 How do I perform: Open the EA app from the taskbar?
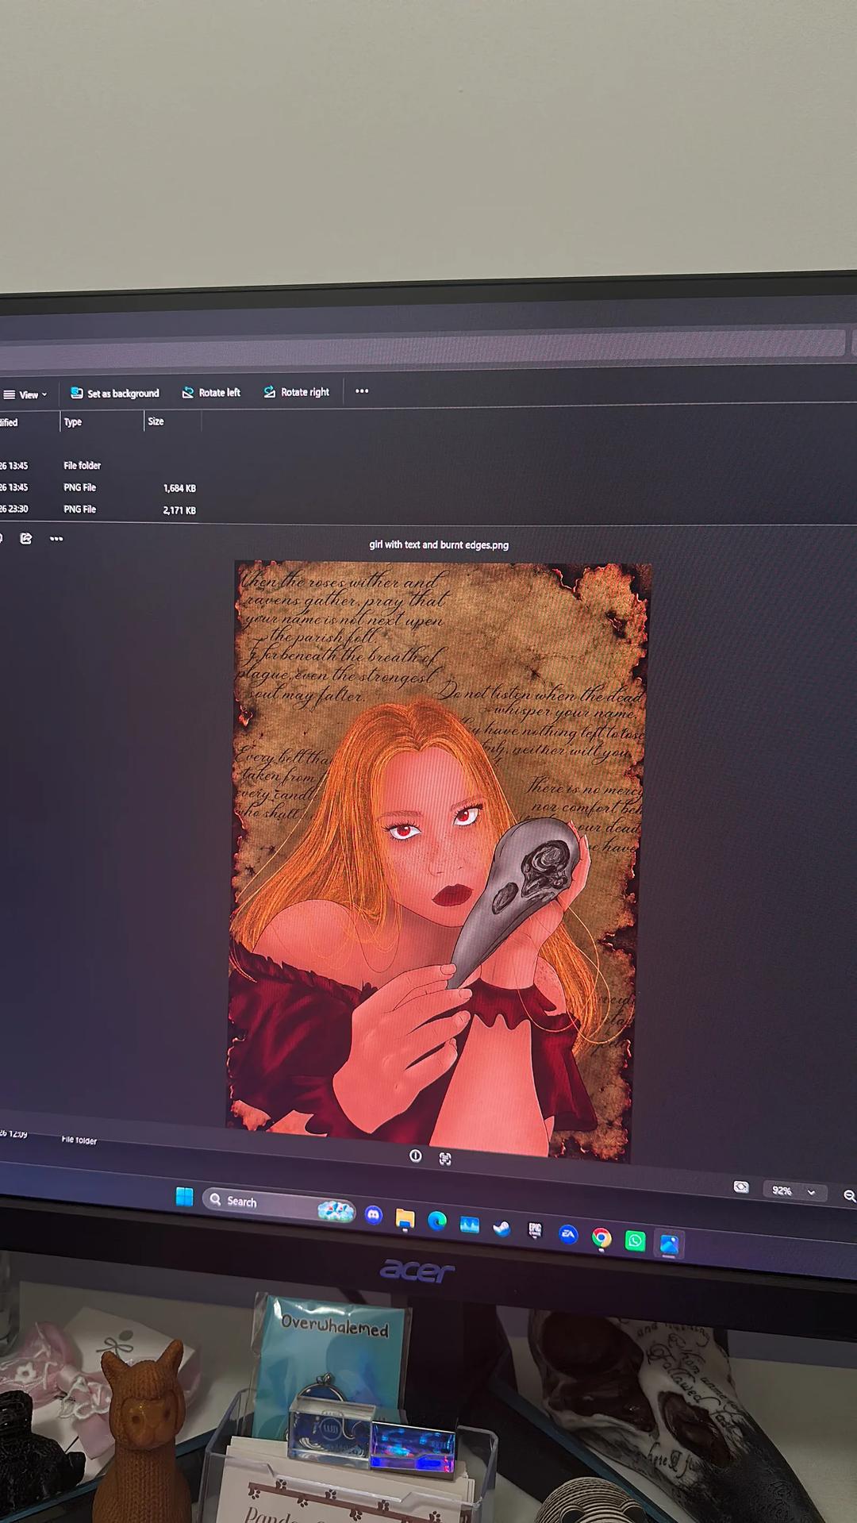point(568,1234)
